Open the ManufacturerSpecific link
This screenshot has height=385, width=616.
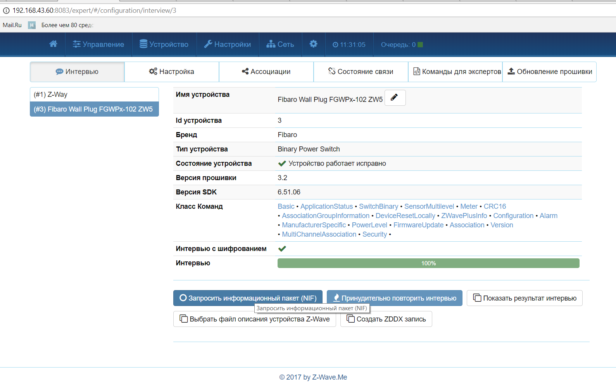pyautogui.click(x=314, y=225)
